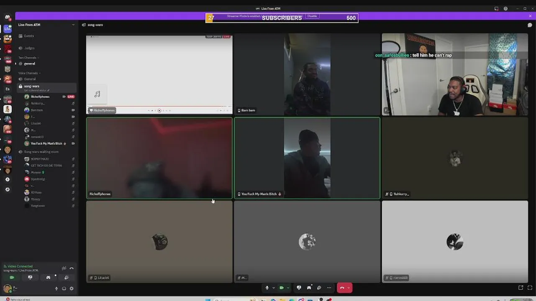Toggle camera in the voice panel

12,277
